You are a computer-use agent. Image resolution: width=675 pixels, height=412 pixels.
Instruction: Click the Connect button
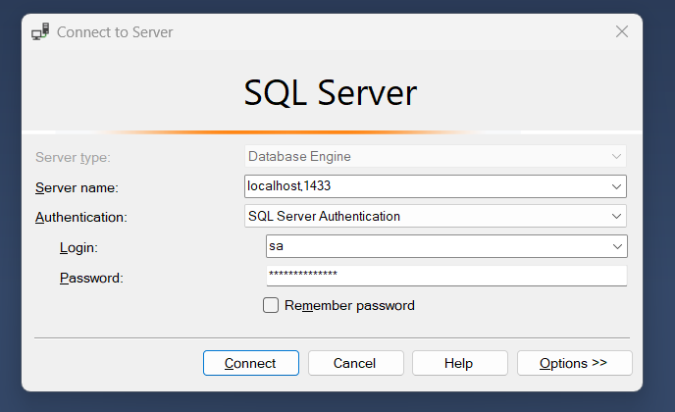[251, 363]
